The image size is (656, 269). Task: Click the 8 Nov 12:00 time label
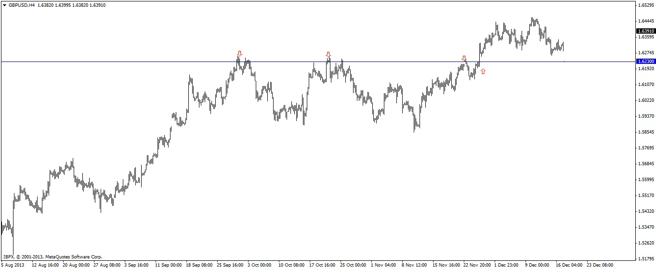[x=414, y=265]
